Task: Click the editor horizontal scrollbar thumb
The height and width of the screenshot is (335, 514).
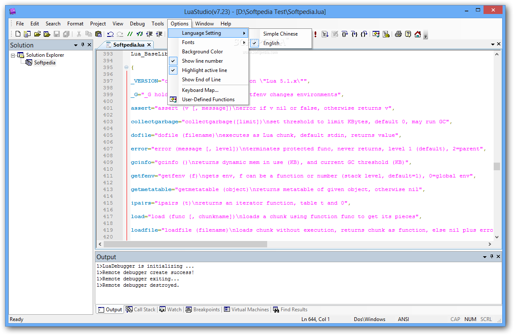Action: (x=185, y=244)
